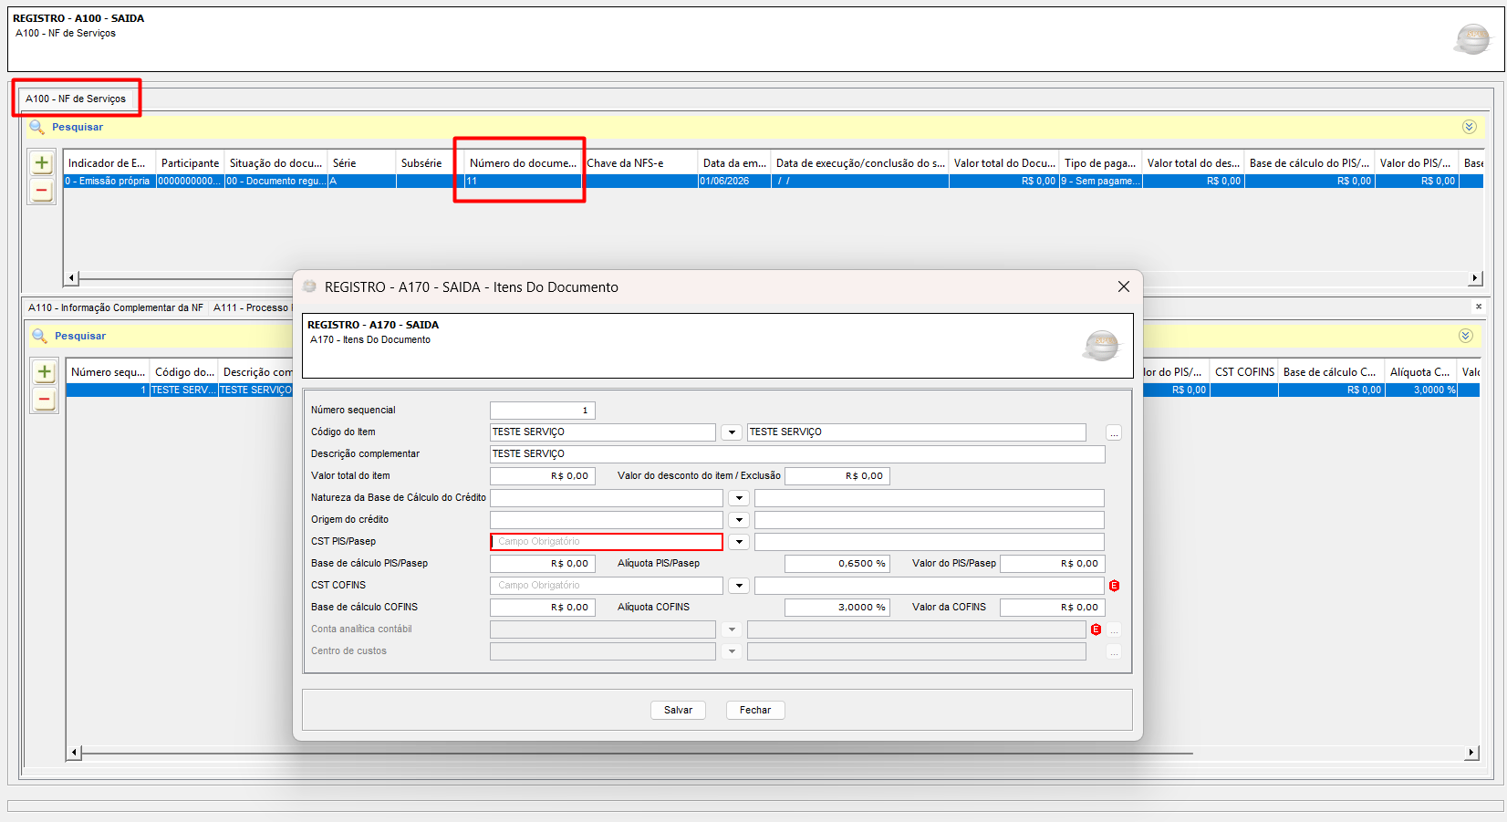
Task: Click upper grid horizontal scrollbar right arrow
Action: [x=1474, y=278]
